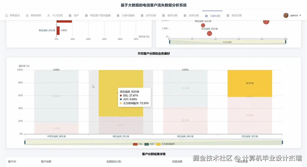Click right handle of 月均消费 zoom slider
Image resolution: width=307 pixels, height=167 pixels.
tap(286, 42)
